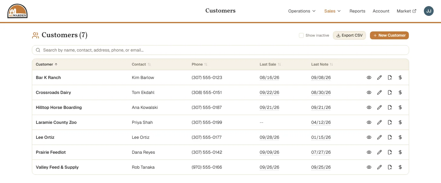Open the Market external link
The width and height of the screenshot is (441, 183).
pyautogui.click(x=406, y=11)
